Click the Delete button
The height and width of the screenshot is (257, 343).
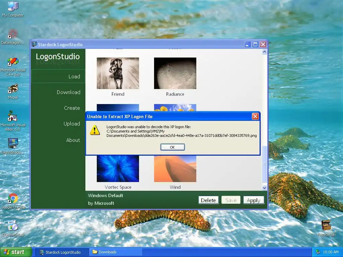208,200
